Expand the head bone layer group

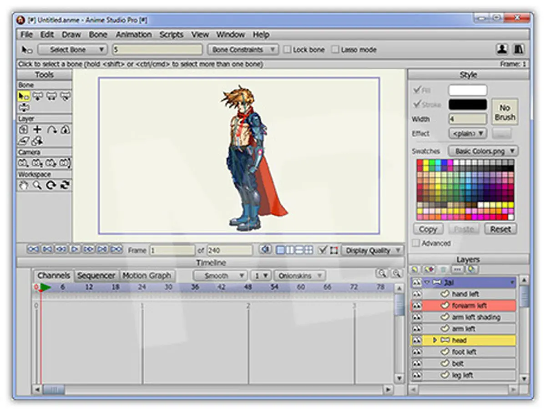[x=435, y=340]
